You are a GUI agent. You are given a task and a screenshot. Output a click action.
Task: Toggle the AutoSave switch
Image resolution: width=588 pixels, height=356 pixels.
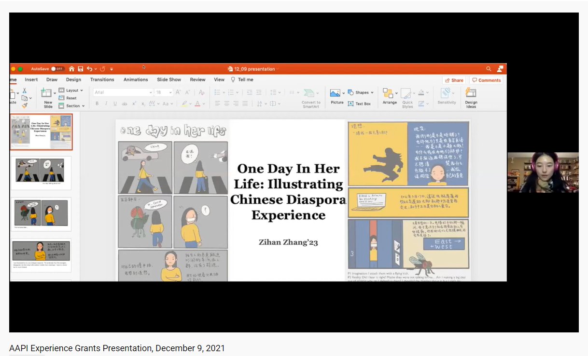(x=57, y=69)
